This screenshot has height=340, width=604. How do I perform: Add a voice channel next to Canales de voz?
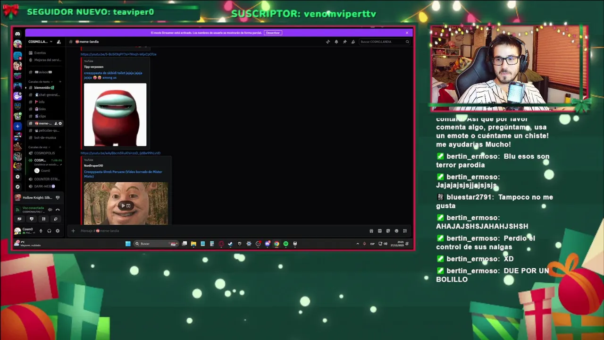click(59, 147)
